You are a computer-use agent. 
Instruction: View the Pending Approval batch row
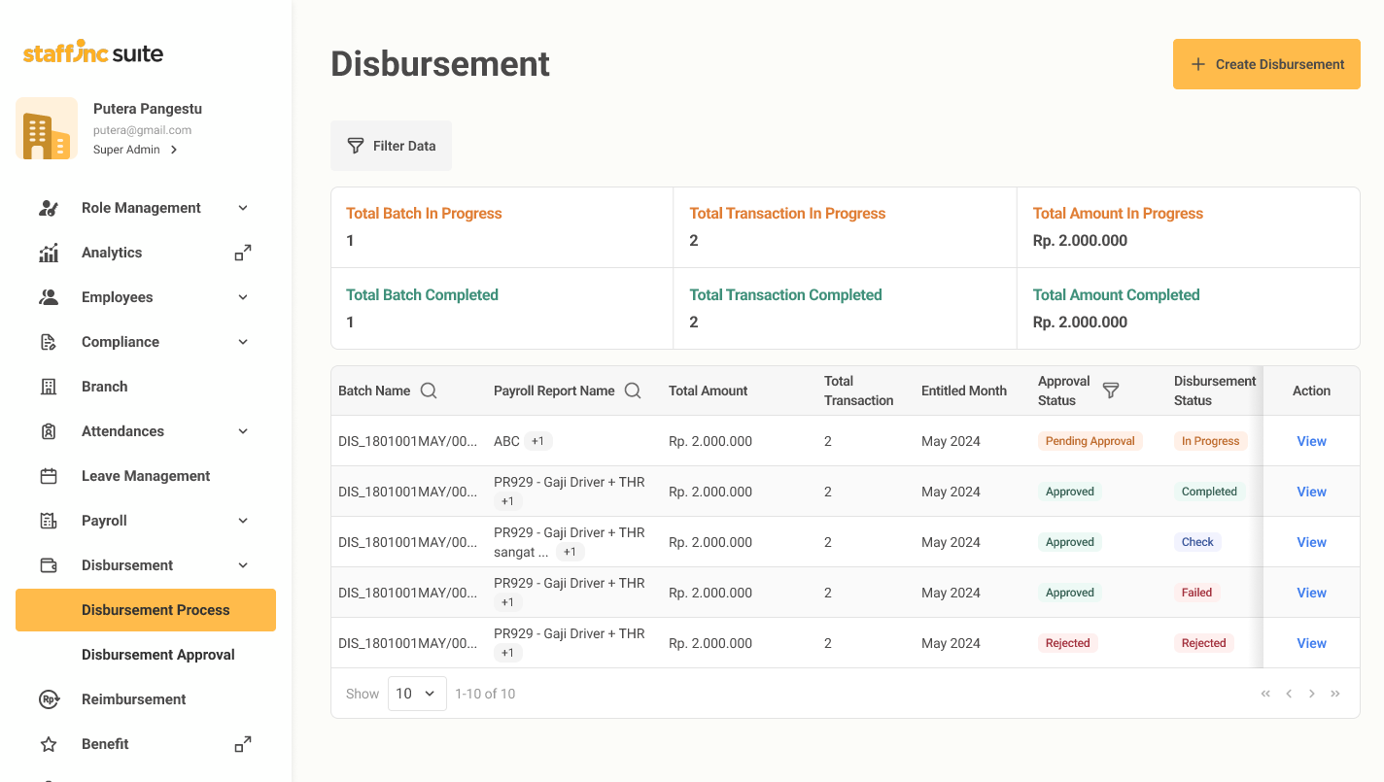(1311, 441)
